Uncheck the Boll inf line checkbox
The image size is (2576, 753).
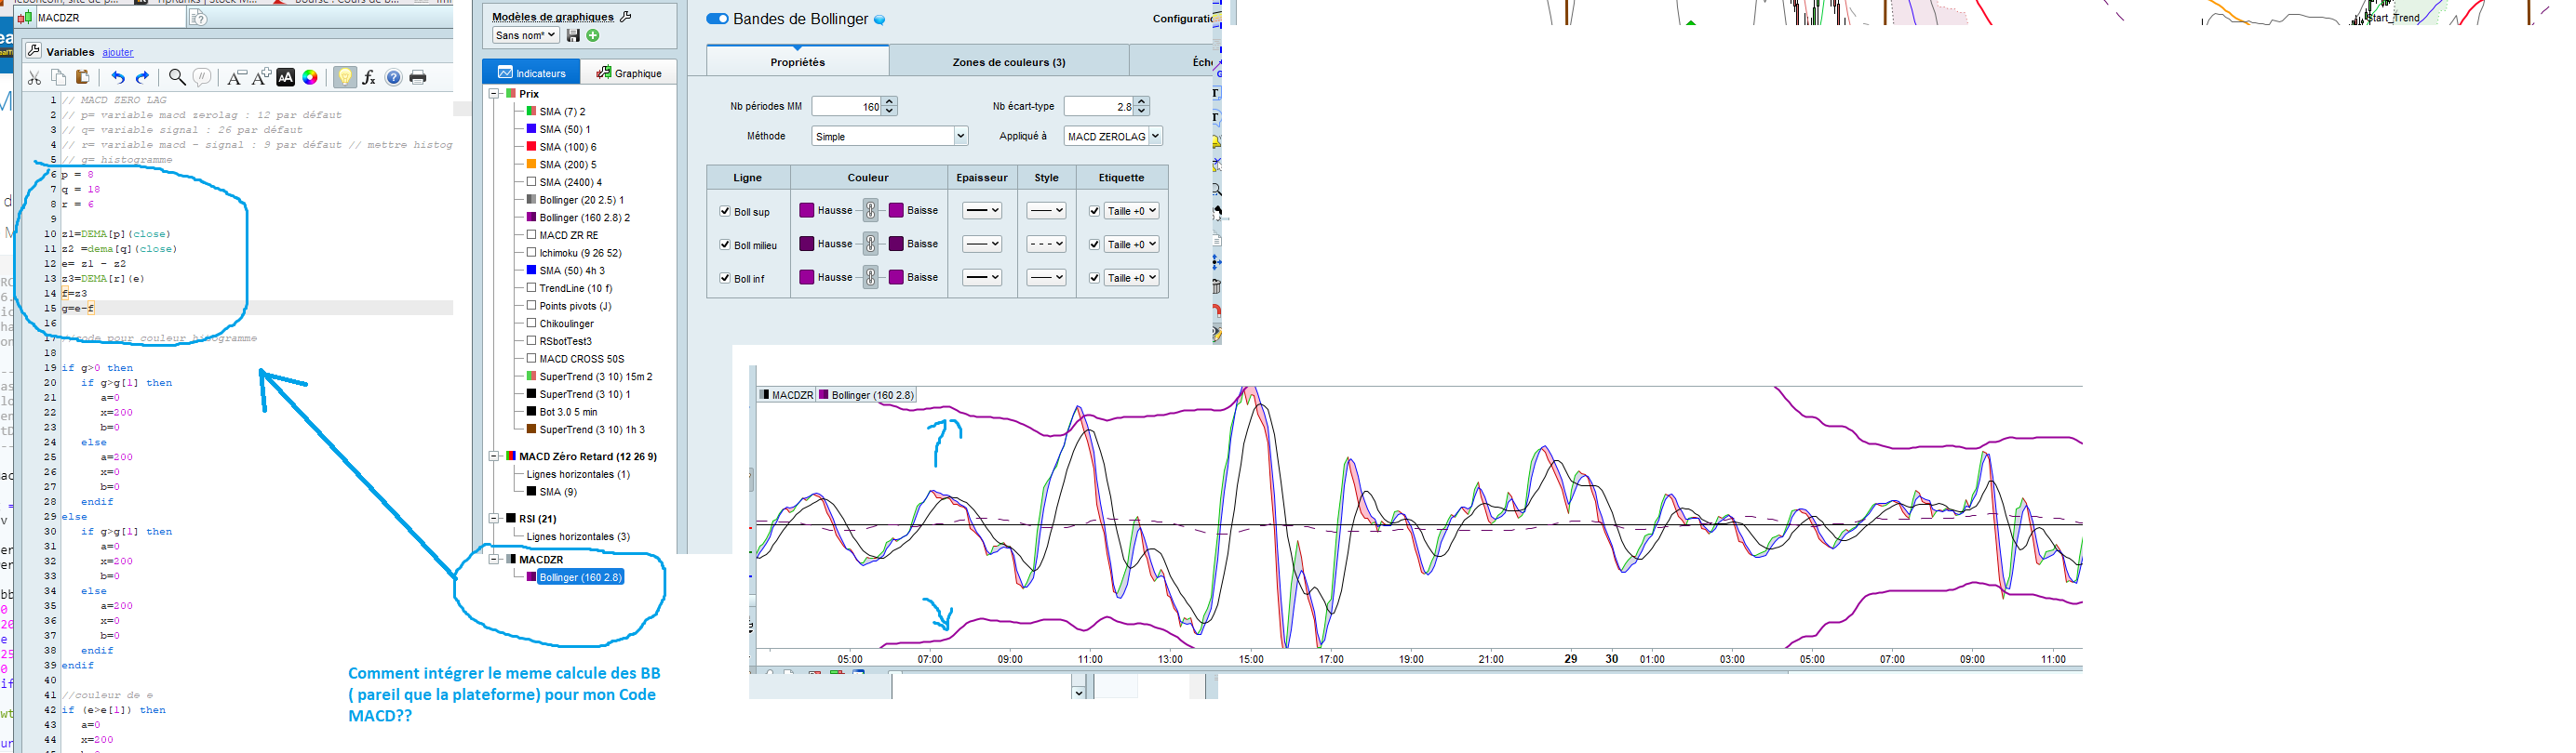coord(725,279)
